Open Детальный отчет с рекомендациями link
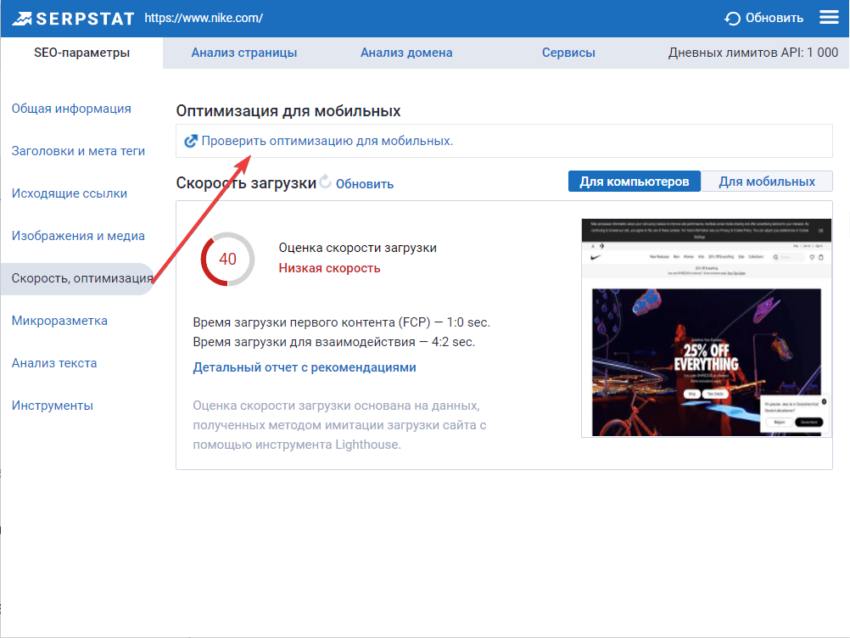This screenshot has height=638, width=850. [x=304, y=367]
